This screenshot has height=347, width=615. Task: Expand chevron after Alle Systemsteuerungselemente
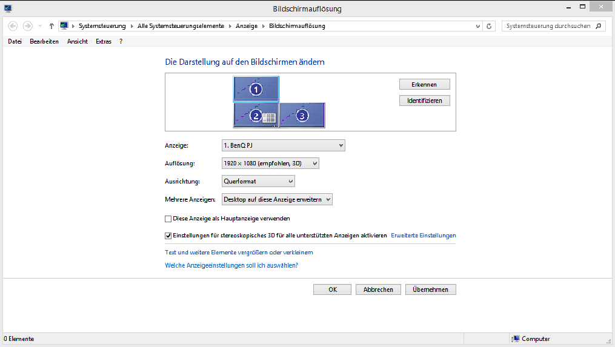[x=230, y=26]
